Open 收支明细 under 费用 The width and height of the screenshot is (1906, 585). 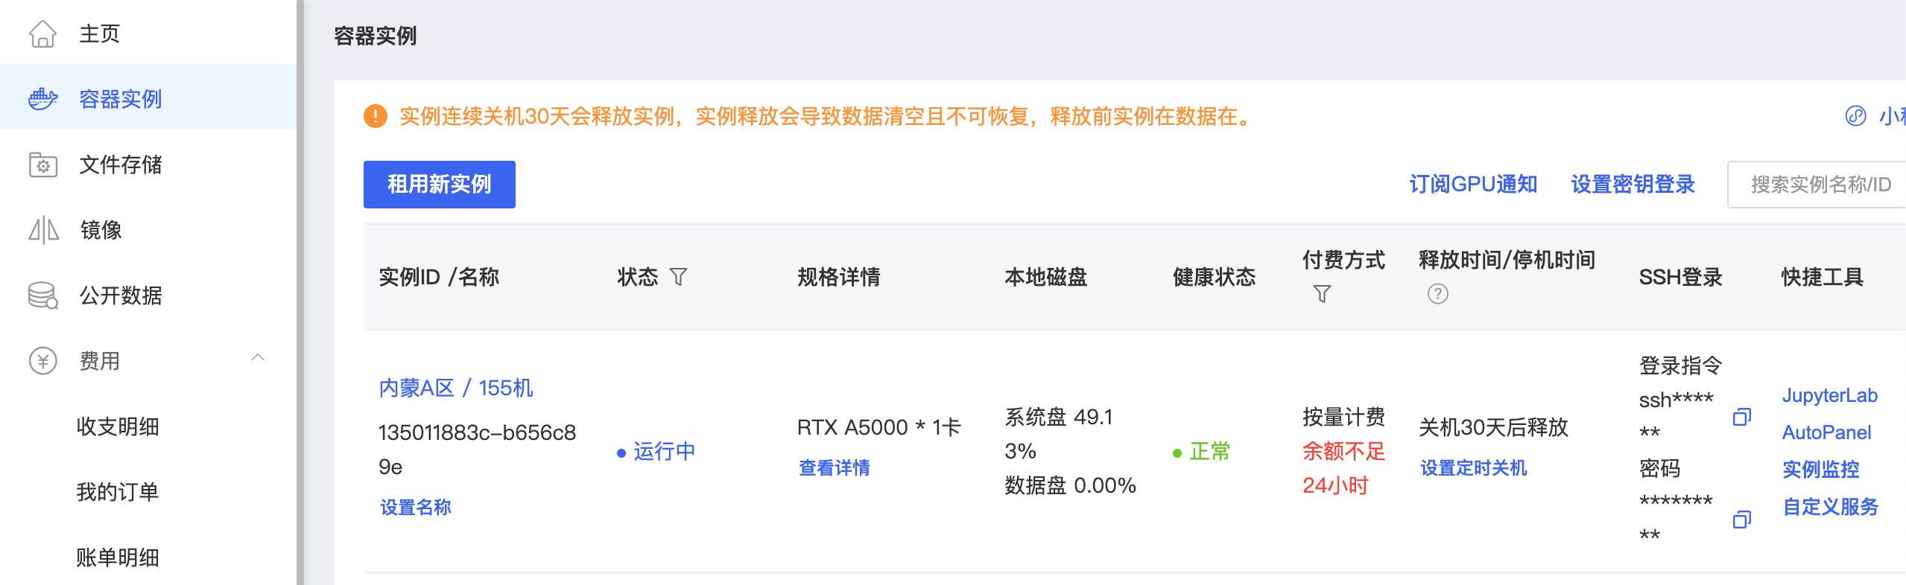click(x=118, y=426)
